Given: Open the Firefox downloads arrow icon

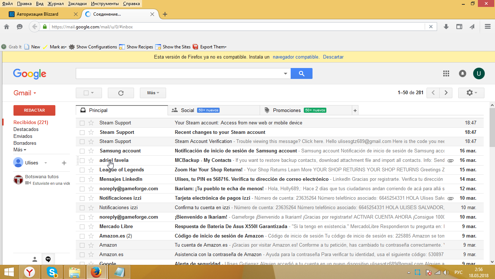Looking at the screenshot, I should [x=446, y=27].
